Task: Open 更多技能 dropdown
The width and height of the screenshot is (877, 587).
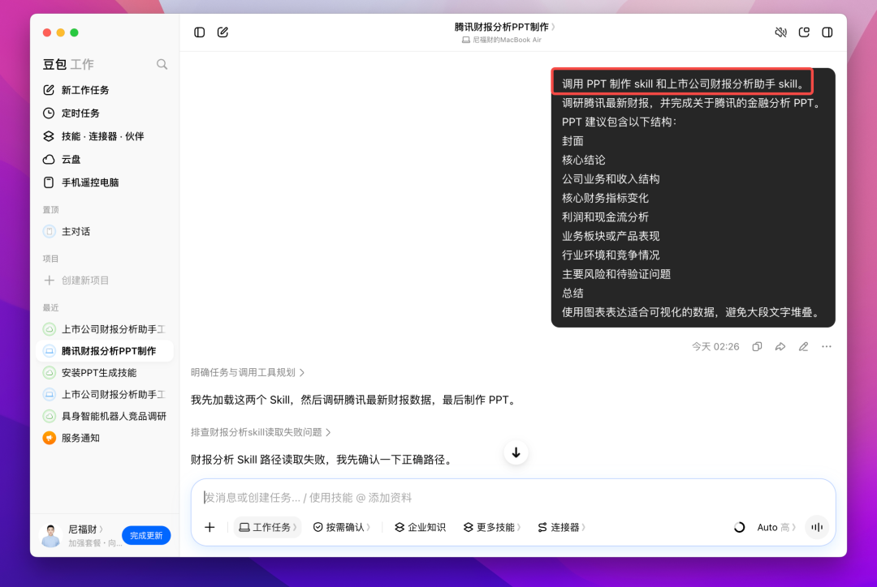Action: point(491,527)
